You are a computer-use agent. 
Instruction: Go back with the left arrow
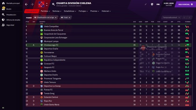click(26, 4)
